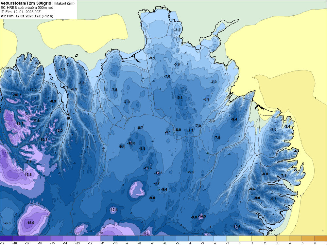Select the -10.0 temperature value
327x245 pixels.
(32, 90)
